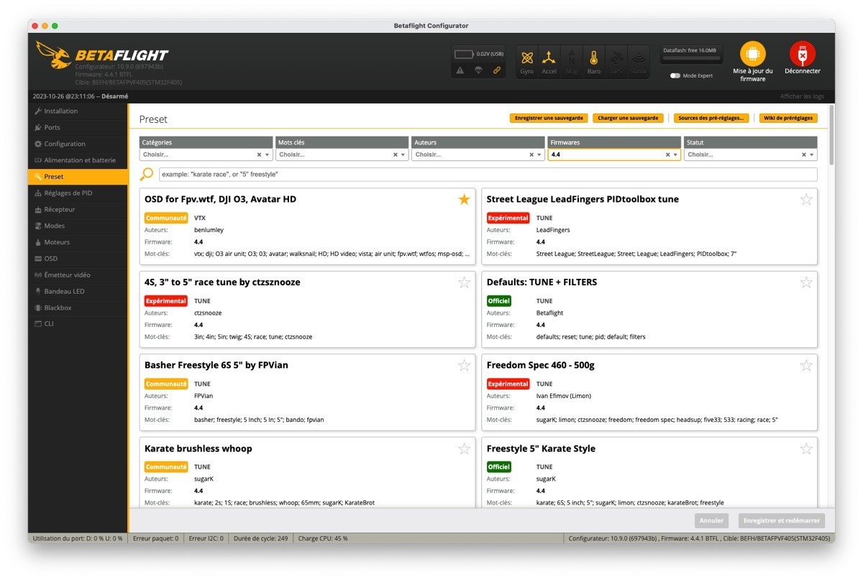The image size is (863, 580).
Task: Clear the Auteurs filter x
Action: click(x=531, y=155)
